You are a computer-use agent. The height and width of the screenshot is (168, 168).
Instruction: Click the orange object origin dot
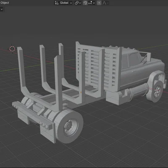coord(81,92)
